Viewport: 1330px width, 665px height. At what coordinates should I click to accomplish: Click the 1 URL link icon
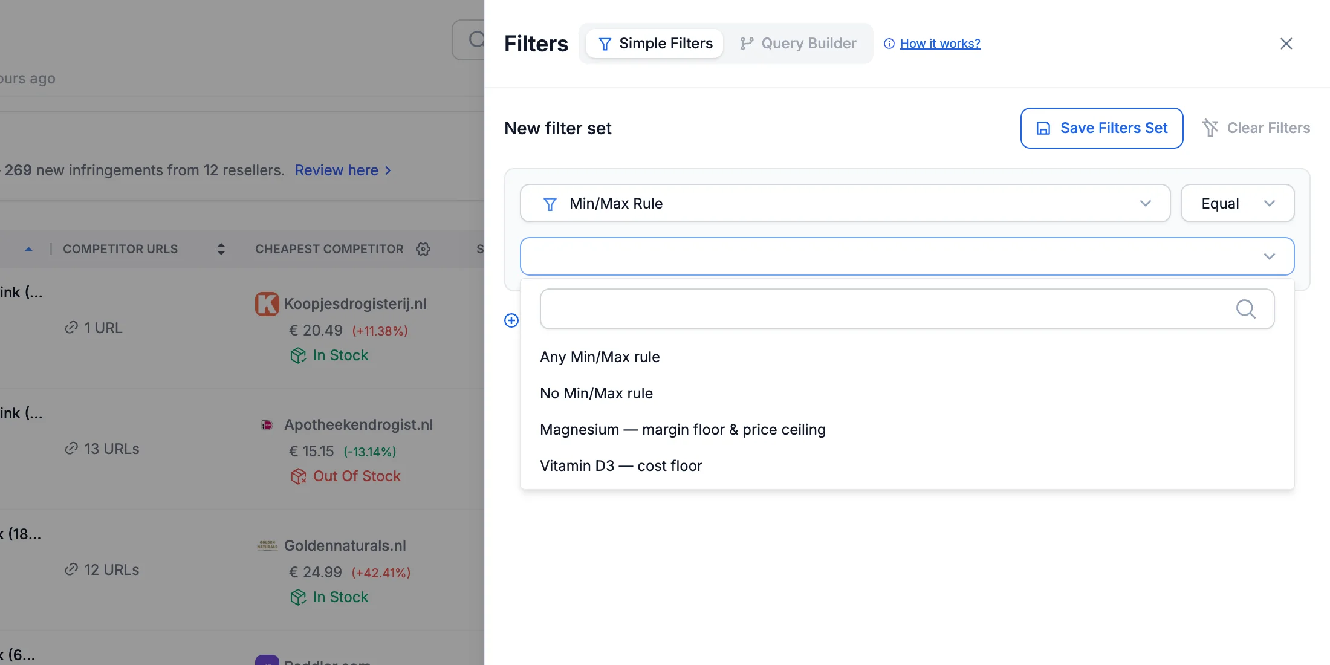click(x=71, y=328)
